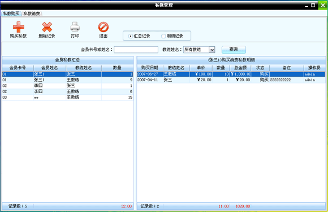This screenshot has height=212, width=328.
Task: Minimize the 私教管理 window
Action: click(x=307, y=6)
